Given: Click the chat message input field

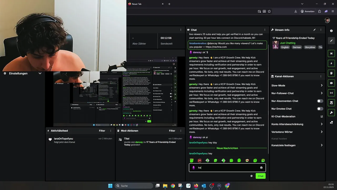Looking at the screenshot, I should [x=227, y=168].
